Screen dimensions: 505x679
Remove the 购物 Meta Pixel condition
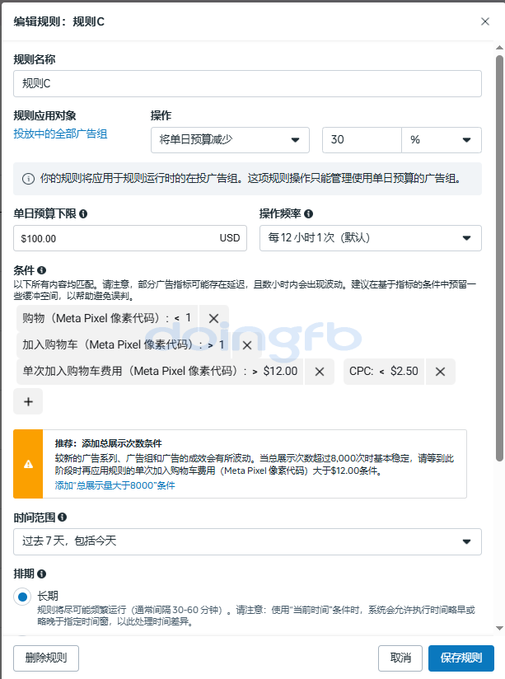click(213, 319)
